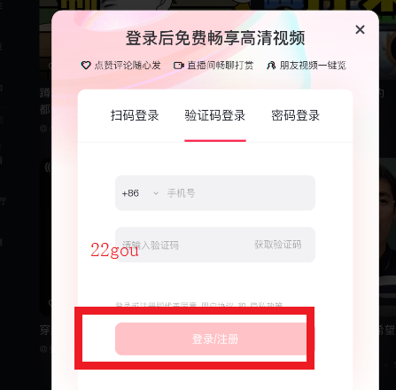This screenshot has height=390, width=396.
Task: Close the login dialog with the X
Action: click(x=360, y=29)
